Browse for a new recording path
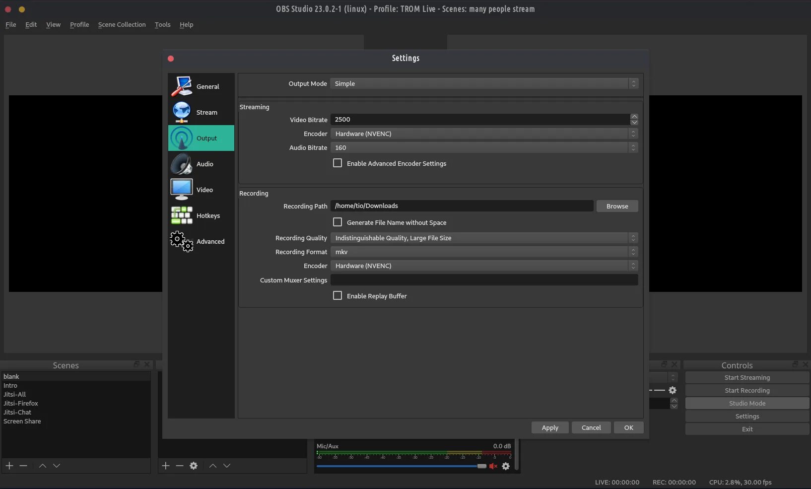This screenshot has height=489, width=811. point(617,206)
